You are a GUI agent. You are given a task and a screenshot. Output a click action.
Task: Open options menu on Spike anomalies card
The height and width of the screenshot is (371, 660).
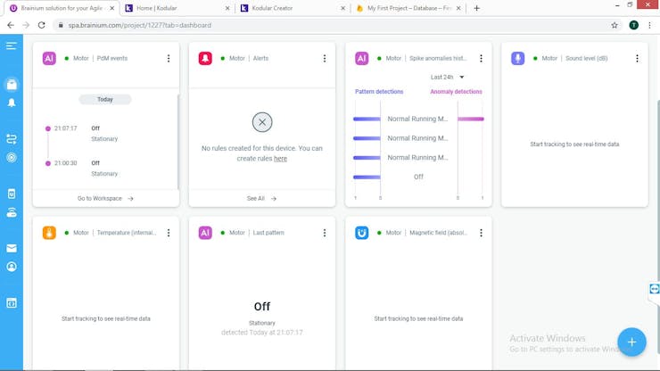481,59
